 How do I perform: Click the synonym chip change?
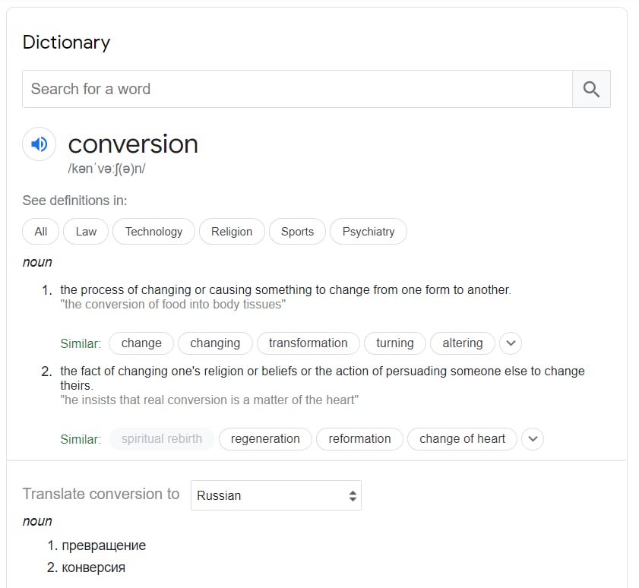pos(141,343)
